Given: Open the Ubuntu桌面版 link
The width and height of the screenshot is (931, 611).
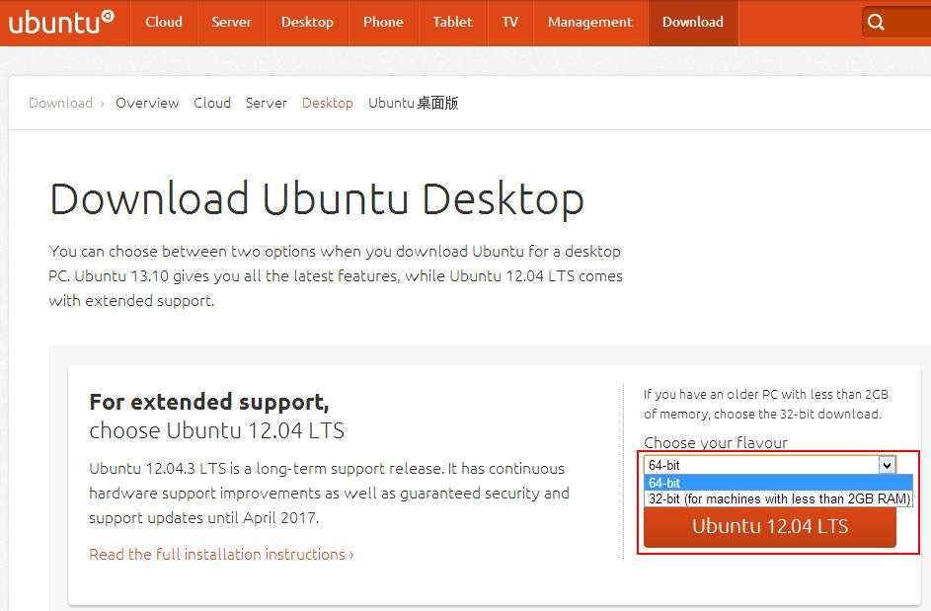Looking at the screenshot, I should (413, 103).
